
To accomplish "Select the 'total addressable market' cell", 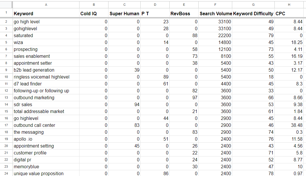I will tap(46, 112).
